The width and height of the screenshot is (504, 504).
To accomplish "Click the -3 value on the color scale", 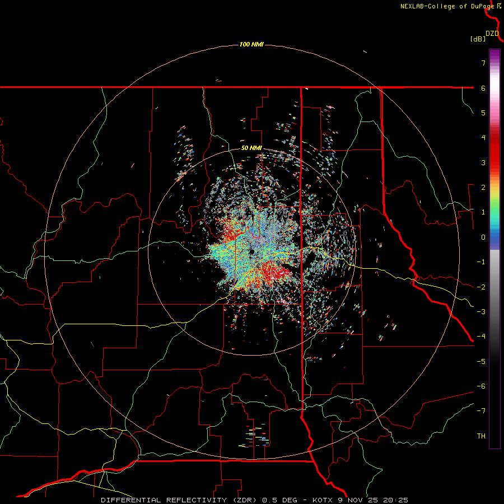I will (481, 312).
